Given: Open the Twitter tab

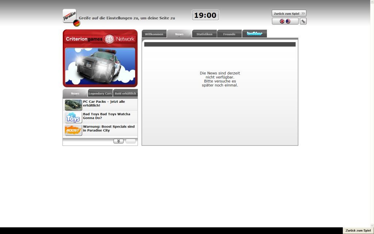Looking at the screenshot, I should [255, 34].
